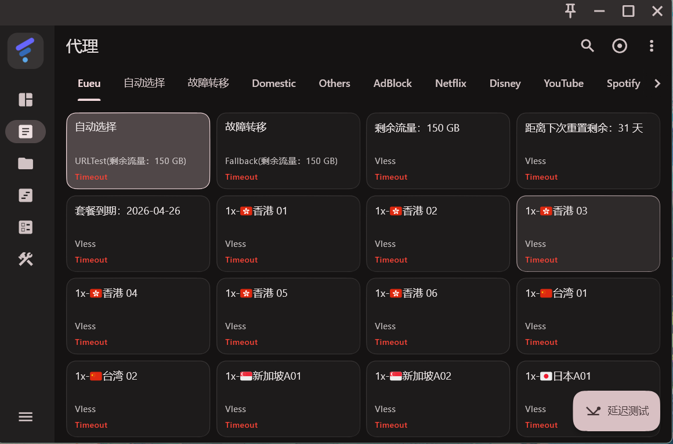
Task: Click the app logo icon
Action: 26,51
